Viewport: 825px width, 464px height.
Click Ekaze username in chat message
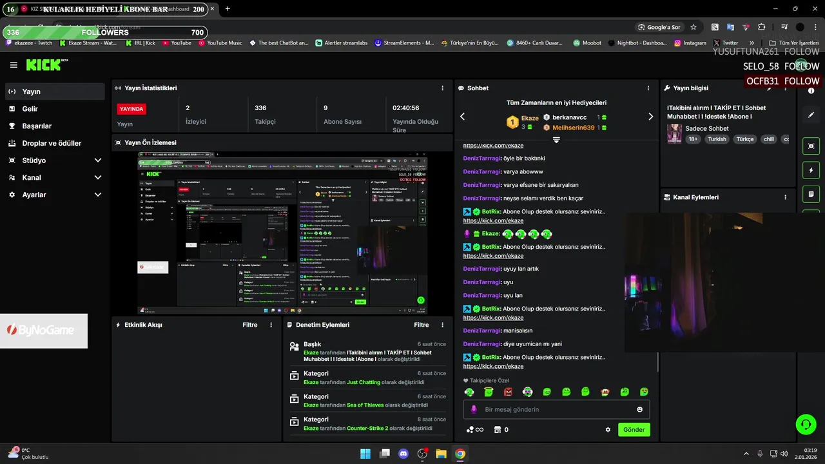point(490,234)
